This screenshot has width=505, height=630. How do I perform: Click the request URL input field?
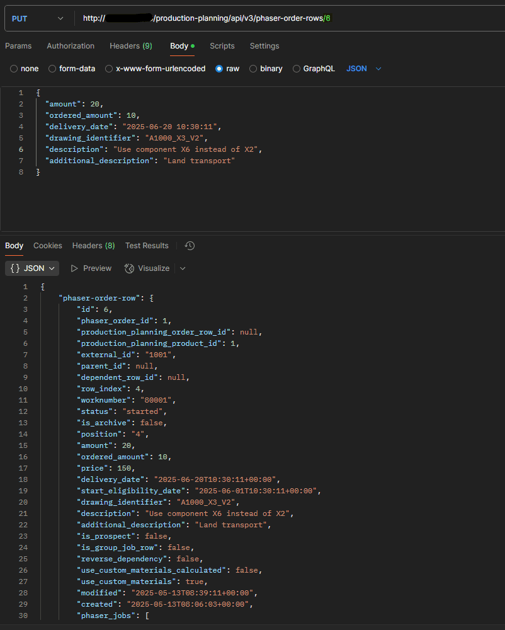289,18
